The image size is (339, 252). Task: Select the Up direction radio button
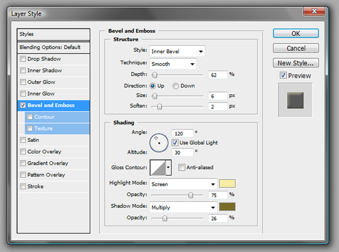(x=153, y=86)
